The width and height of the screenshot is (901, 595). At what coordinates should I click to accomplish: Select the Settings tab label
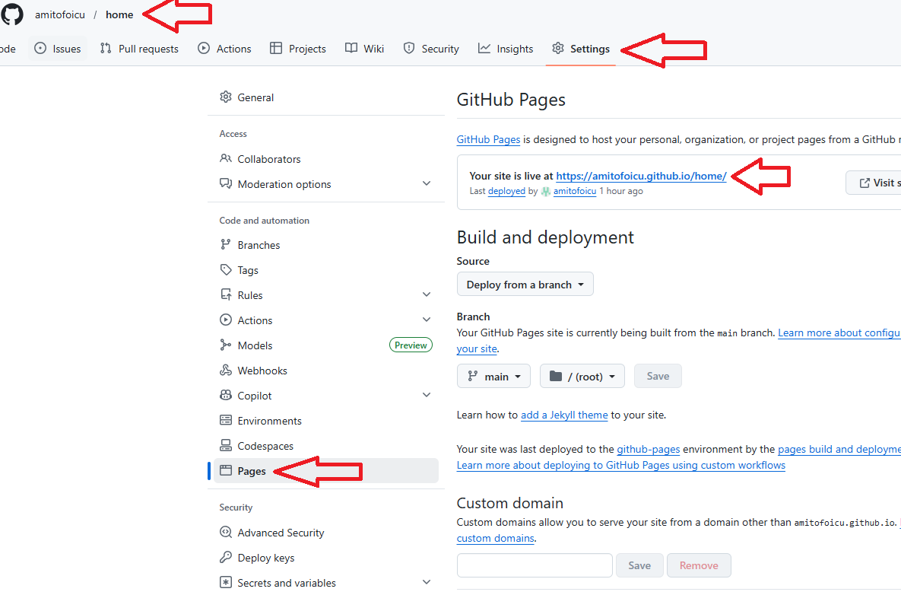(589, 49)
